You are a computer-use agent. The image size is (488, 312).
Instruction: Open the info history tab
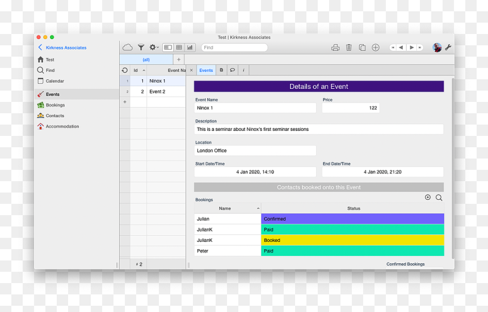(243, 70)
